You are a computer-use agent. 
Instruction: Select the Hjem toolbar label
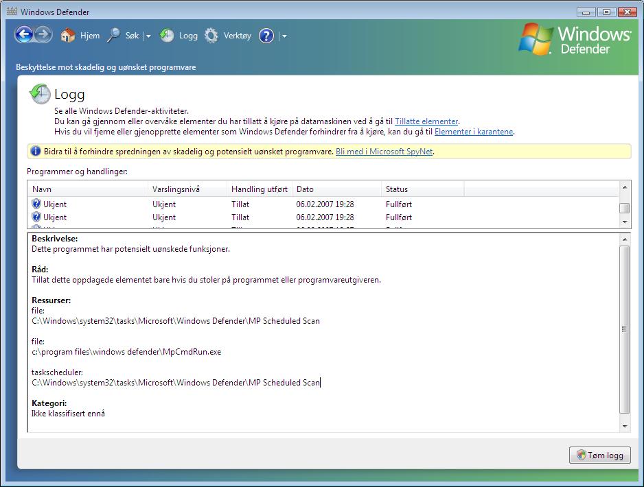(90, 36)
